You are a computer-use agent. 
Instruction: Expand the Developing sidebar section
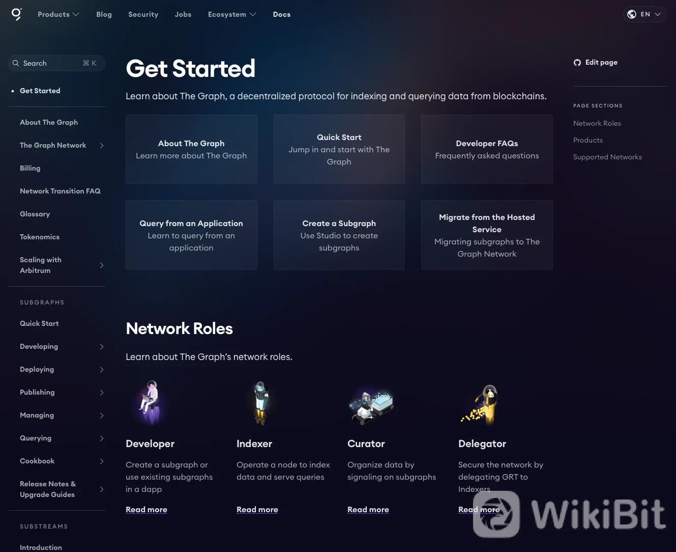(x=102, y=347)
